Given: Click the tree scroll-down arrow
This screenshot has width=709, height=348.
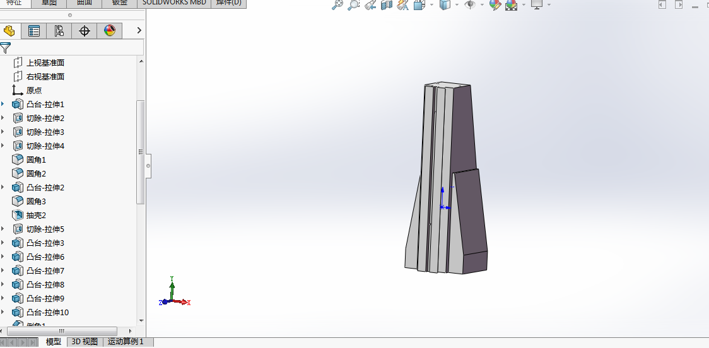Looking at the screenshot, I should coord(141,320).
